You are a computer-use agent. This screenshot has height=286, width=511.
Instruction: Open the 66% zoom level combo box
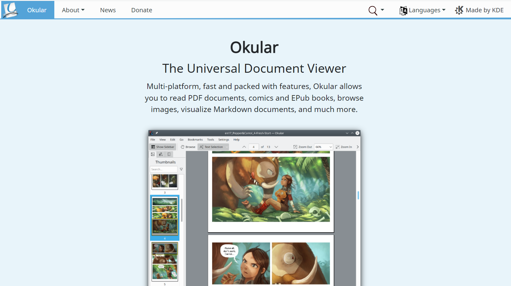click(x=323, y=147)
